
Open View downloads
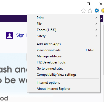[x=64, y=50]
